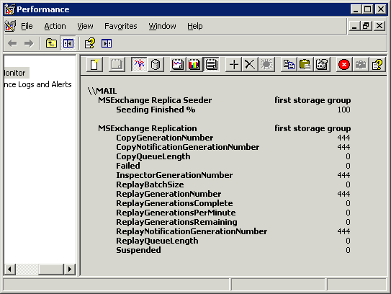Viewport: 391px width, 294px height.
Task: Minimize the Performance window
Action: pyautogui.click(x=356, y=9)
